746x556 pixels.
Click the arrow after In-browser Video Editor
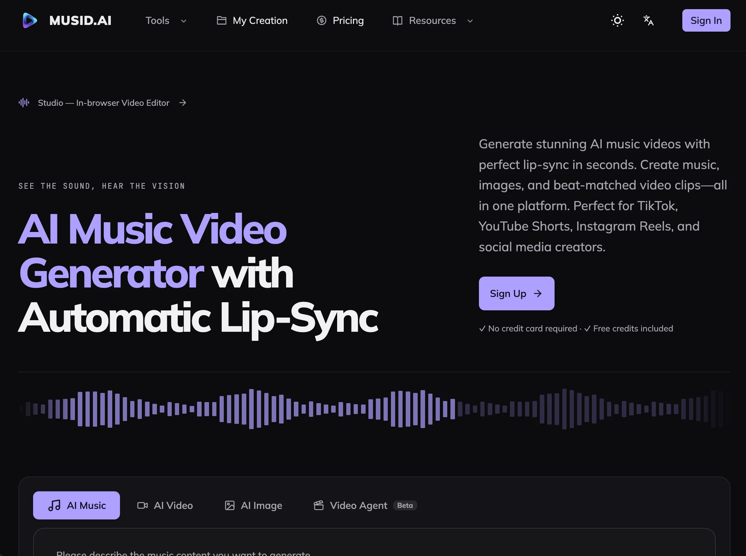point(183,103)
